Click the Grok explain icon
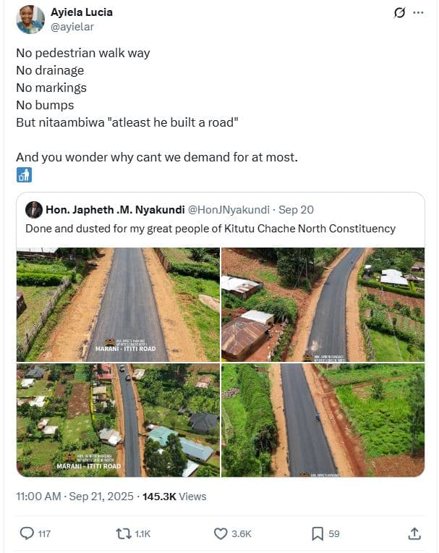Screen dimensions: 439x553 click(398, 13)
